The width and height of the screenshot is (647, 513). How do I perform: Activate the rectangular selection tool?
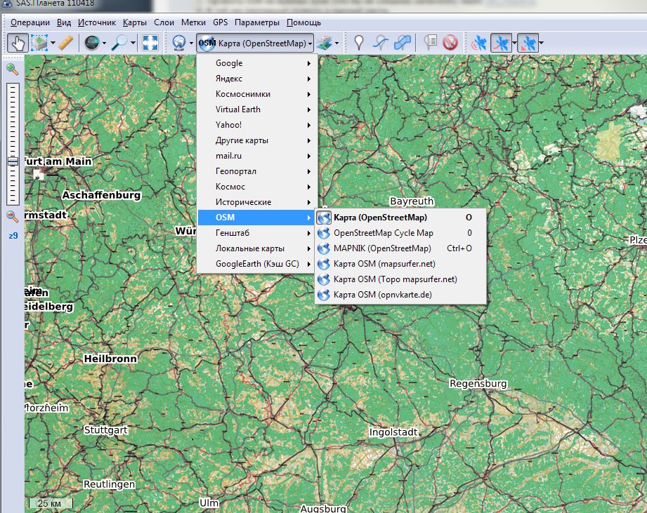tap(39, 43)
